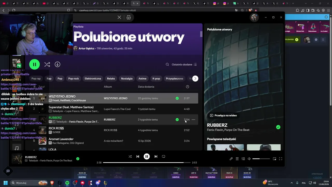
Task: Open the A nie mówiłem? album link
Action: pos(114,141)
